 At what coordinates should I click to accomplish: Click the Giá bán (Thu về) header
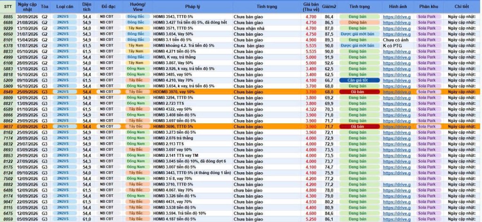(311, 7)
